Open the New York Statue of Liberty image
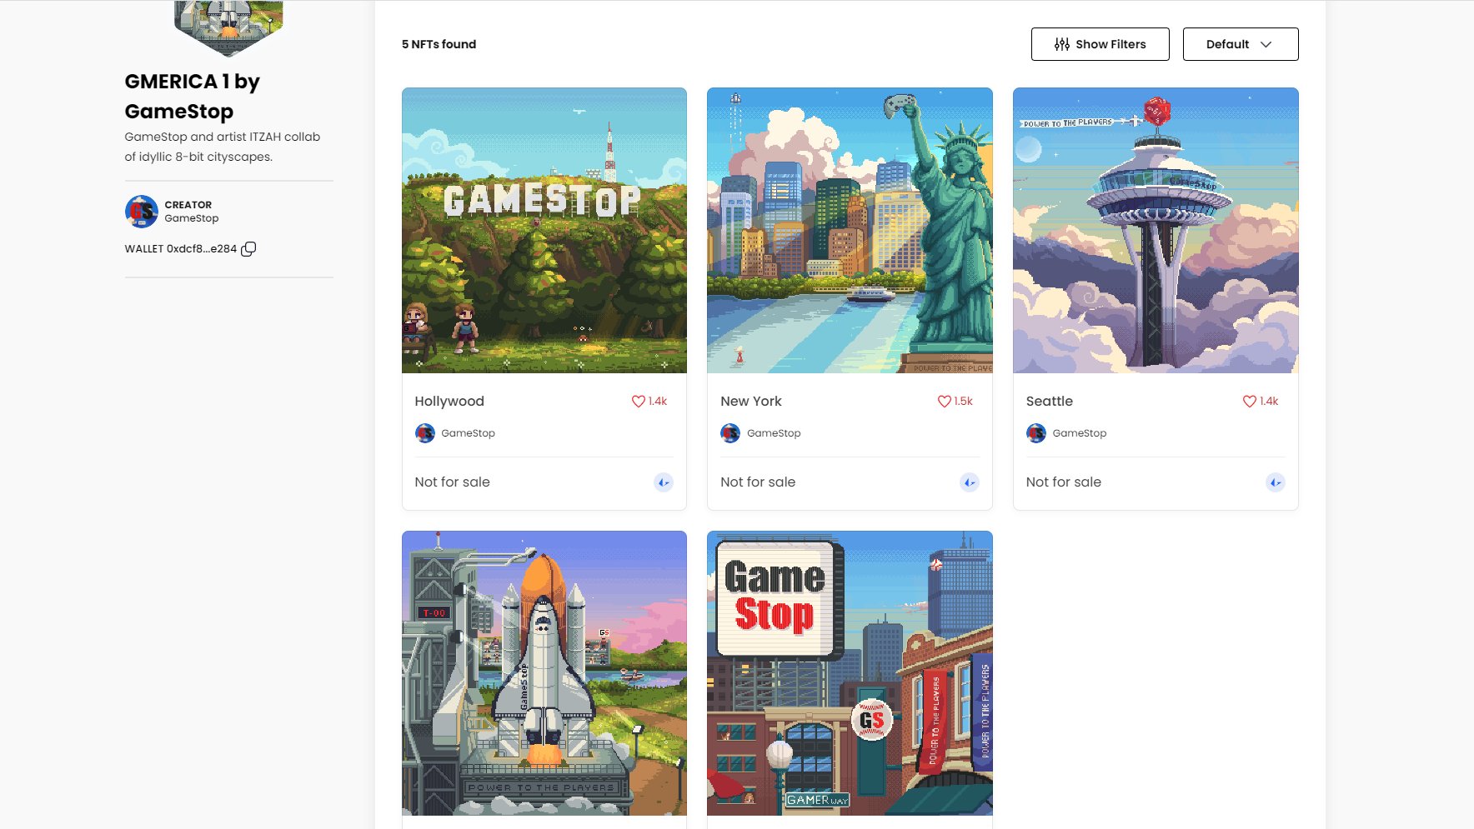The image size is (1474, 829). 850,231
